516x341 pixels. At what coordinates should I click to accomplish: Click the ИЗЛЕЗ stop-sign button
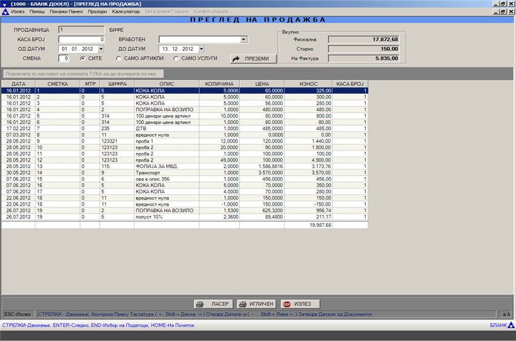pos(299,304)
